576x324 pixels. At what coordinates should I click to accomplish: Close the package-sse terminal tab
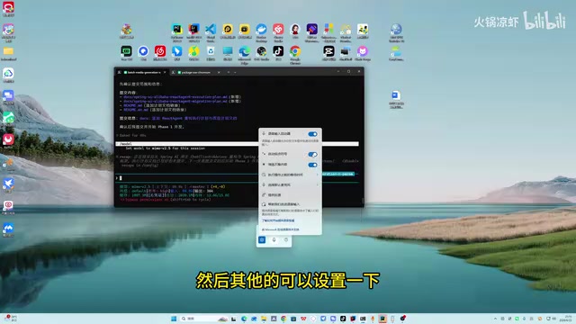tap(219, 72)
